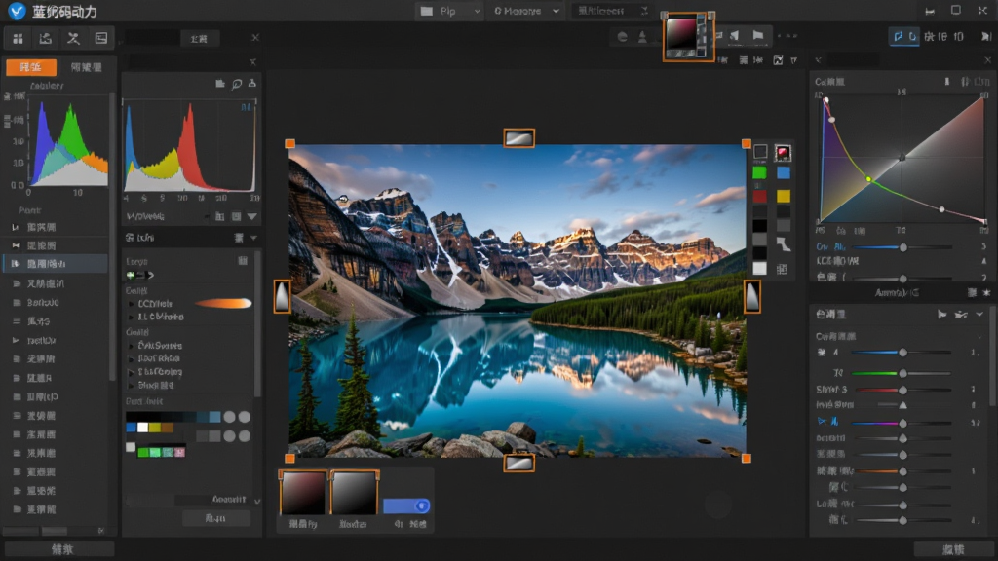
Task: Click the skip-to-end icon in the top-right toolbar
Action: pos(985,37)
